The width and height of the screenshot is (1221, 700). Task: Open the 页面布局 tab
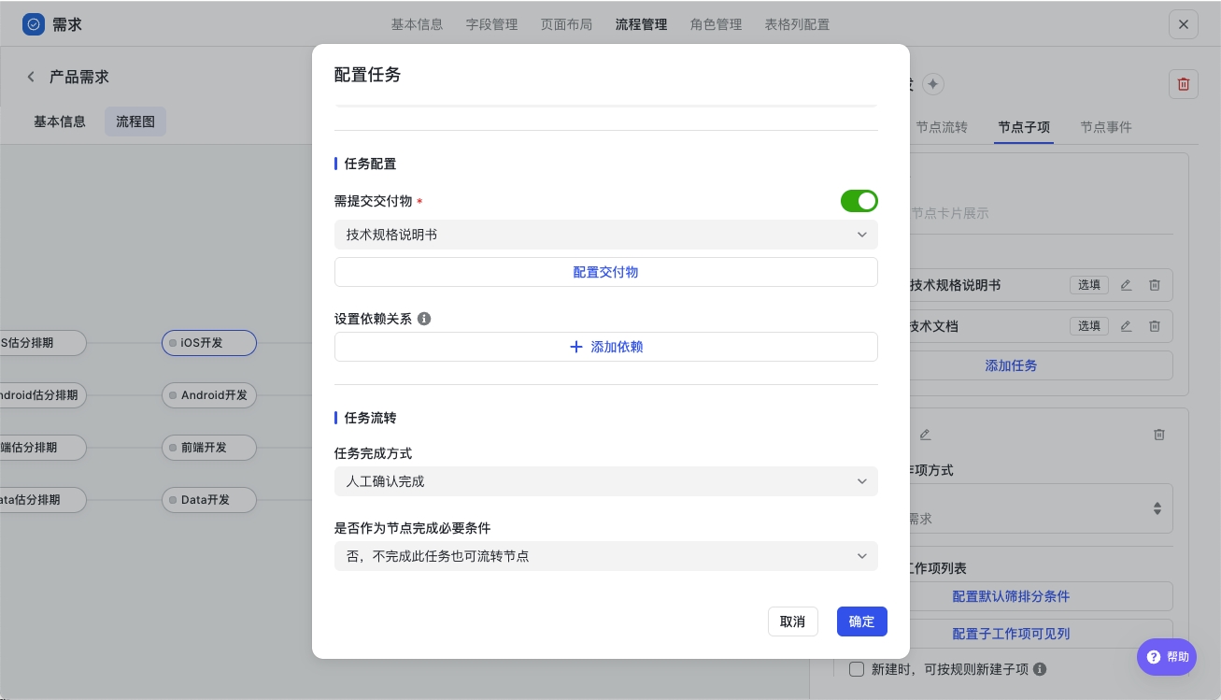[x=566, y=24]
